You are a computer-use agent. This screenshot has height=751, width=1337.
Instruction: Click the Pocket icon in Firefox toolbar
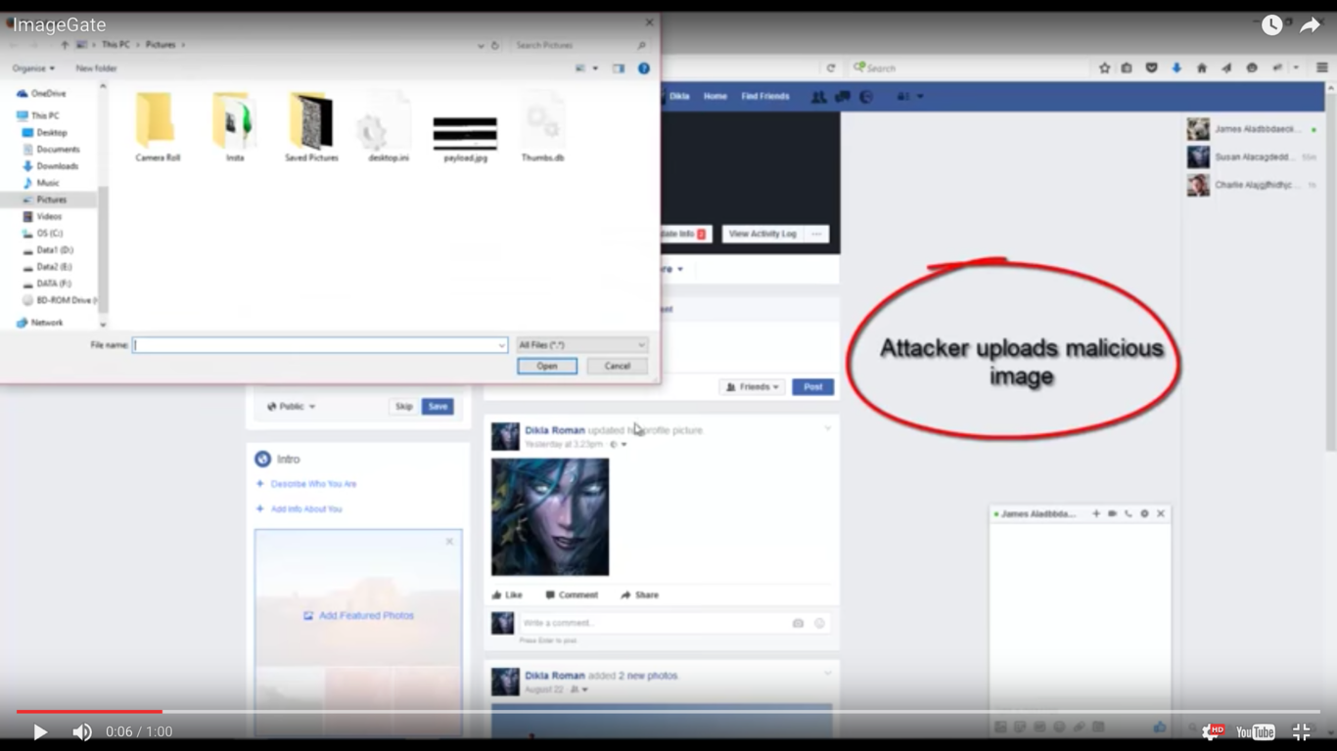(x=1151, y=67)
